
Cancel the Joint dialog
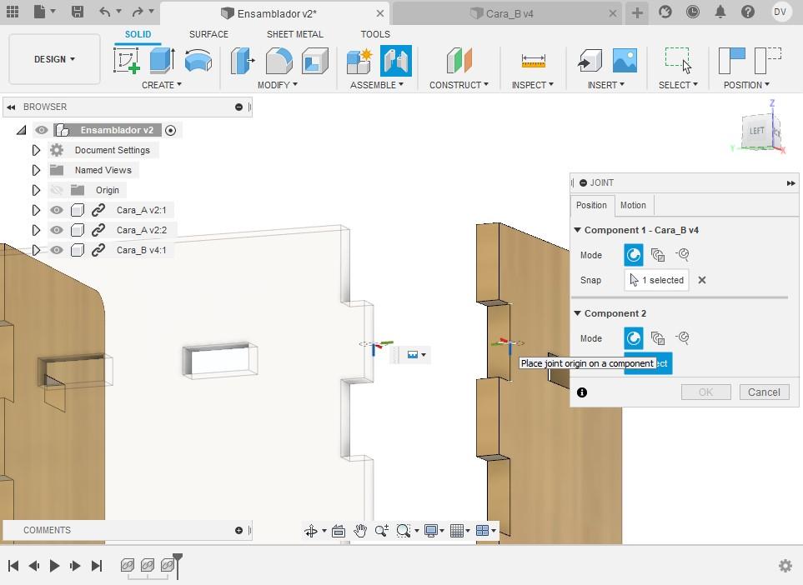(764, 392)
